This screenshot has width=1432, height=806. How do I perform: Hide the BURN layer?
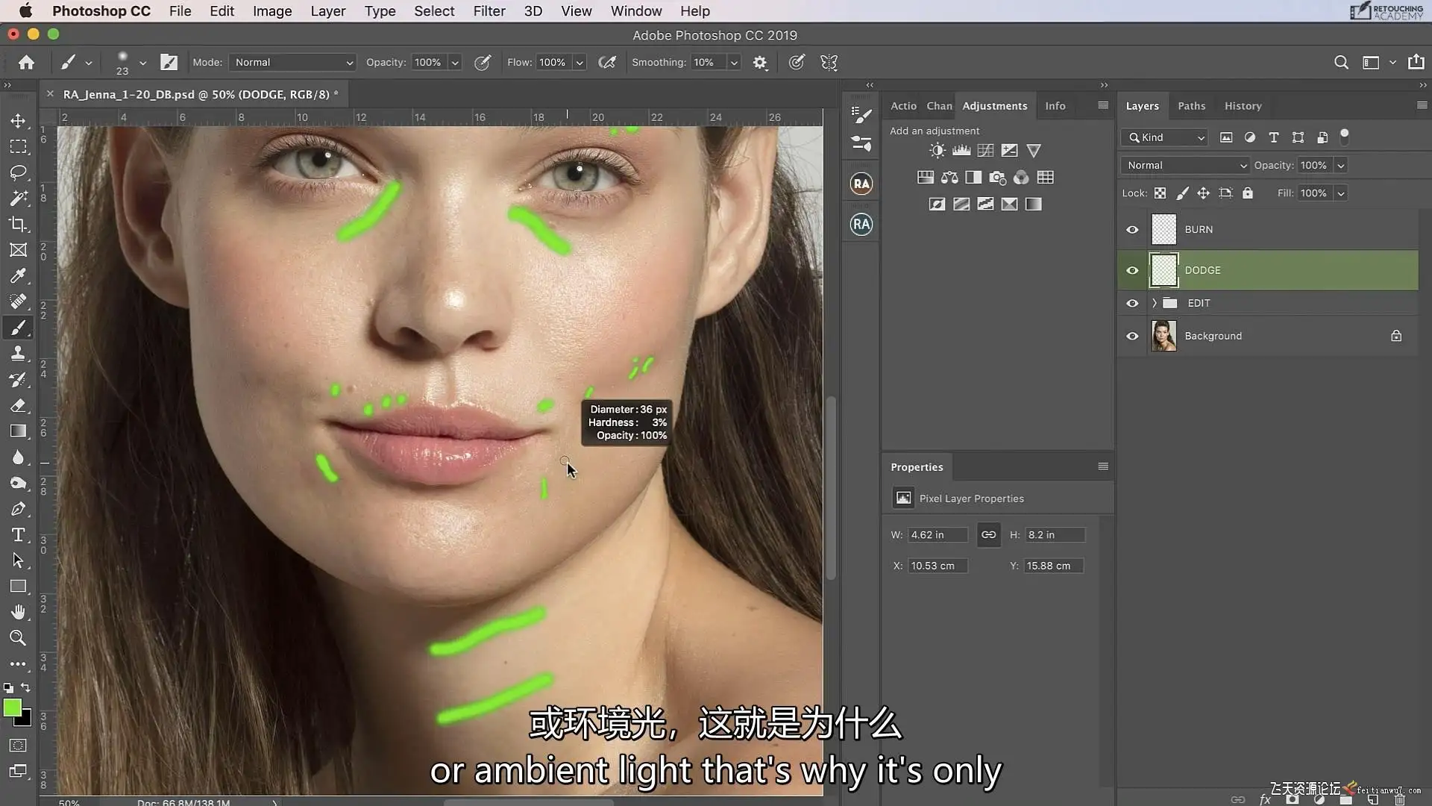1132,230
